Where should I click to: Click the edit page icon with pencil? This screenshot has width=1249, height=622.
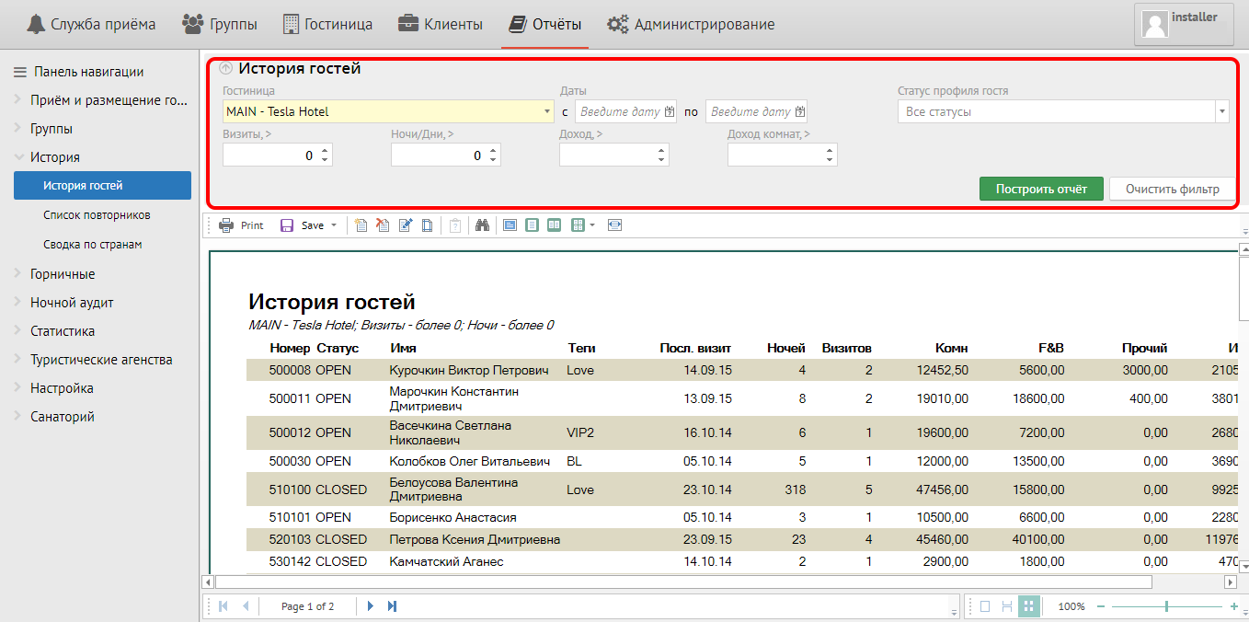pyautogui.click(x=405, y=225)
